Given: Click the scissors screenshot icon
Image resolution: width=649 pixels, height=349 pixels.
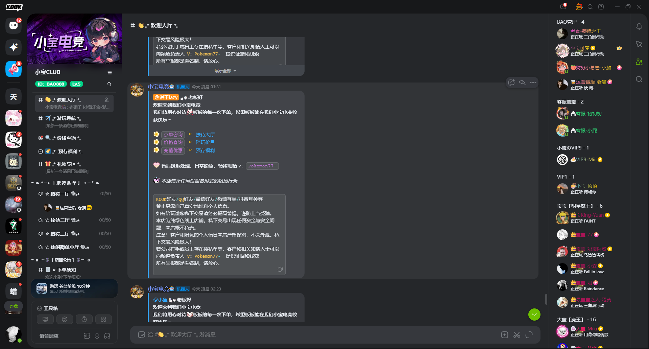Looking at the screenshot, I should [x=517, y=335].
